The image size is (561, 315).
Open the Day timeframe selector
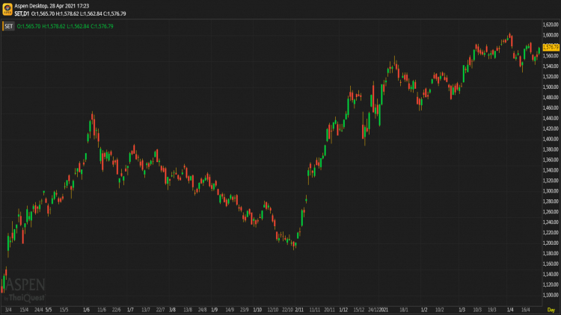point(551,310)
